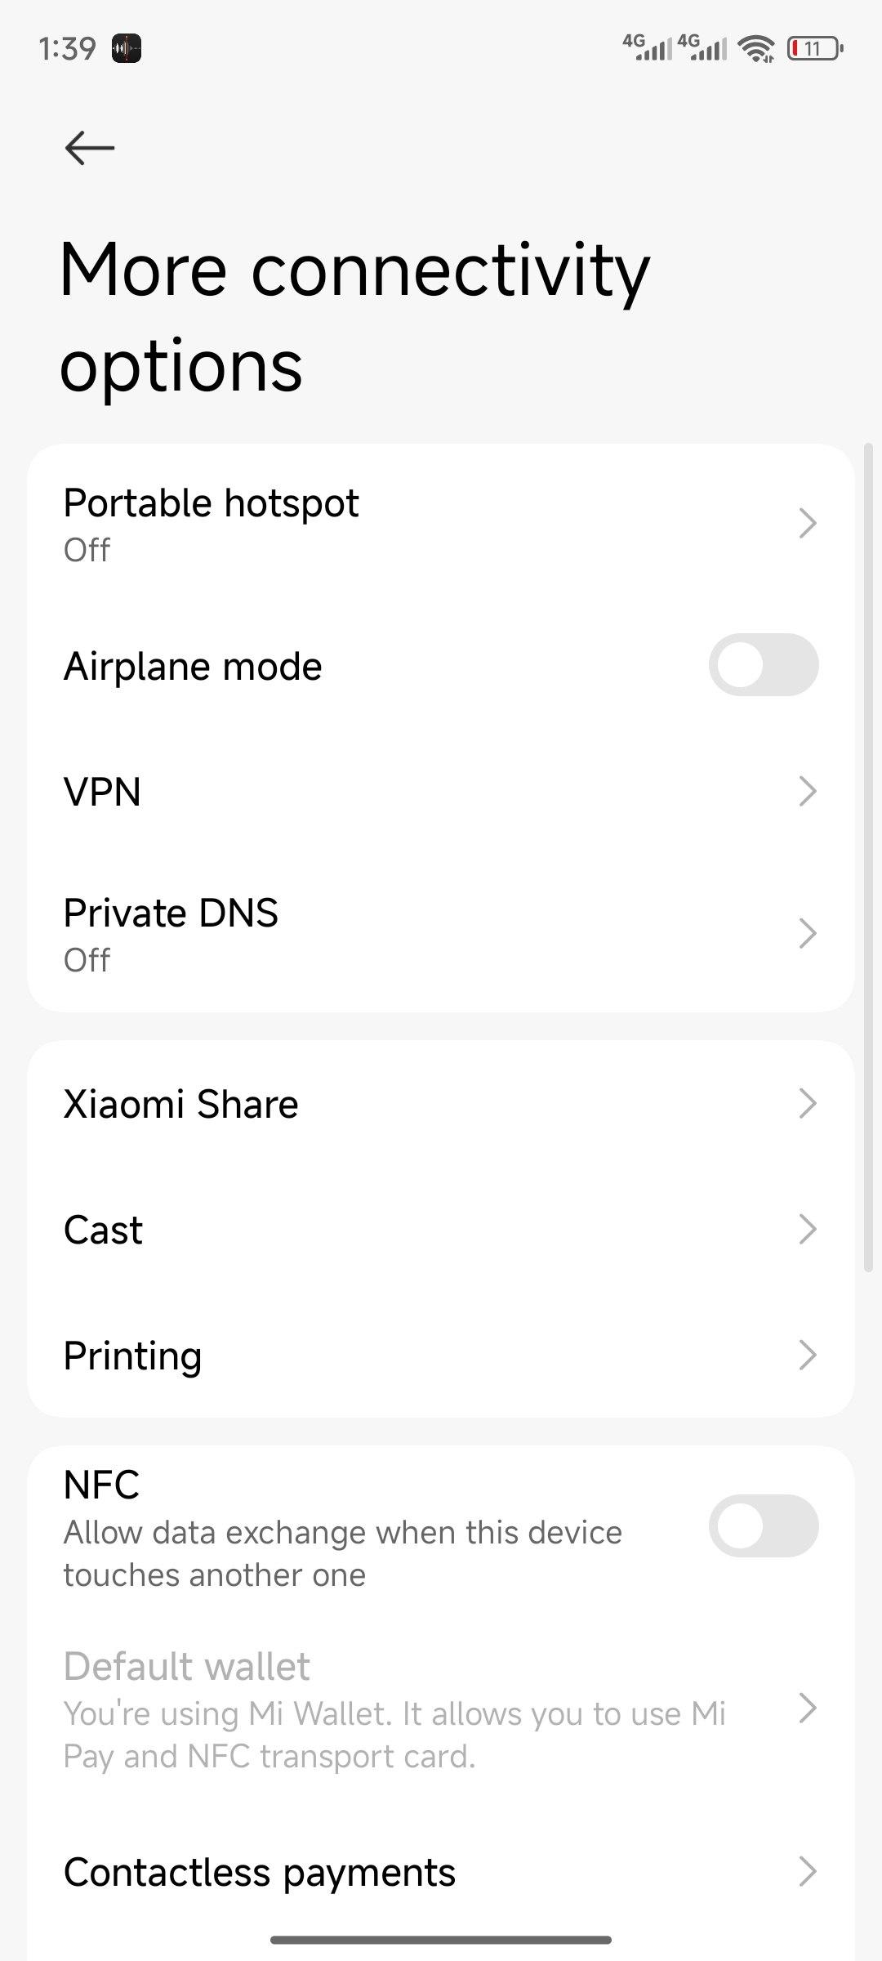Enable the NFC switch
The width and height of the screenshot is (882, 1961).
(764, 1526)
